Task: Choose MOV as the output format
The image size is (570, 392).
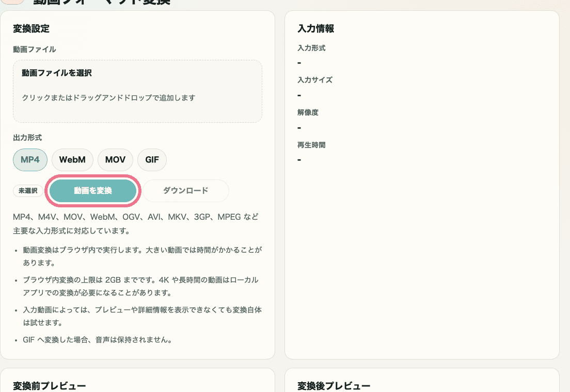Action: pos(115,160)
